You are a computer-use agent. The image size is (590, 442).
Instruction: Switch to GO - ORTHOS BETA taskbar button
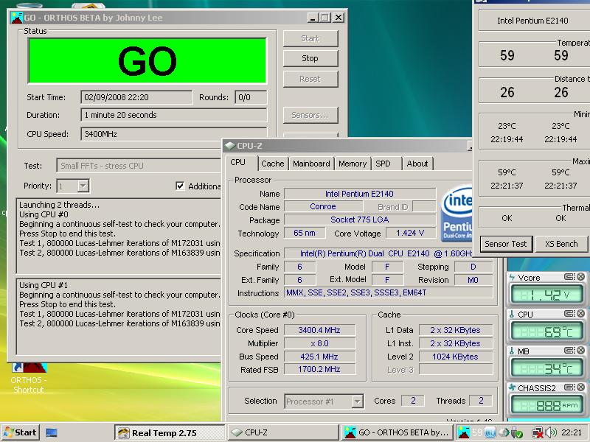point(398,433)
